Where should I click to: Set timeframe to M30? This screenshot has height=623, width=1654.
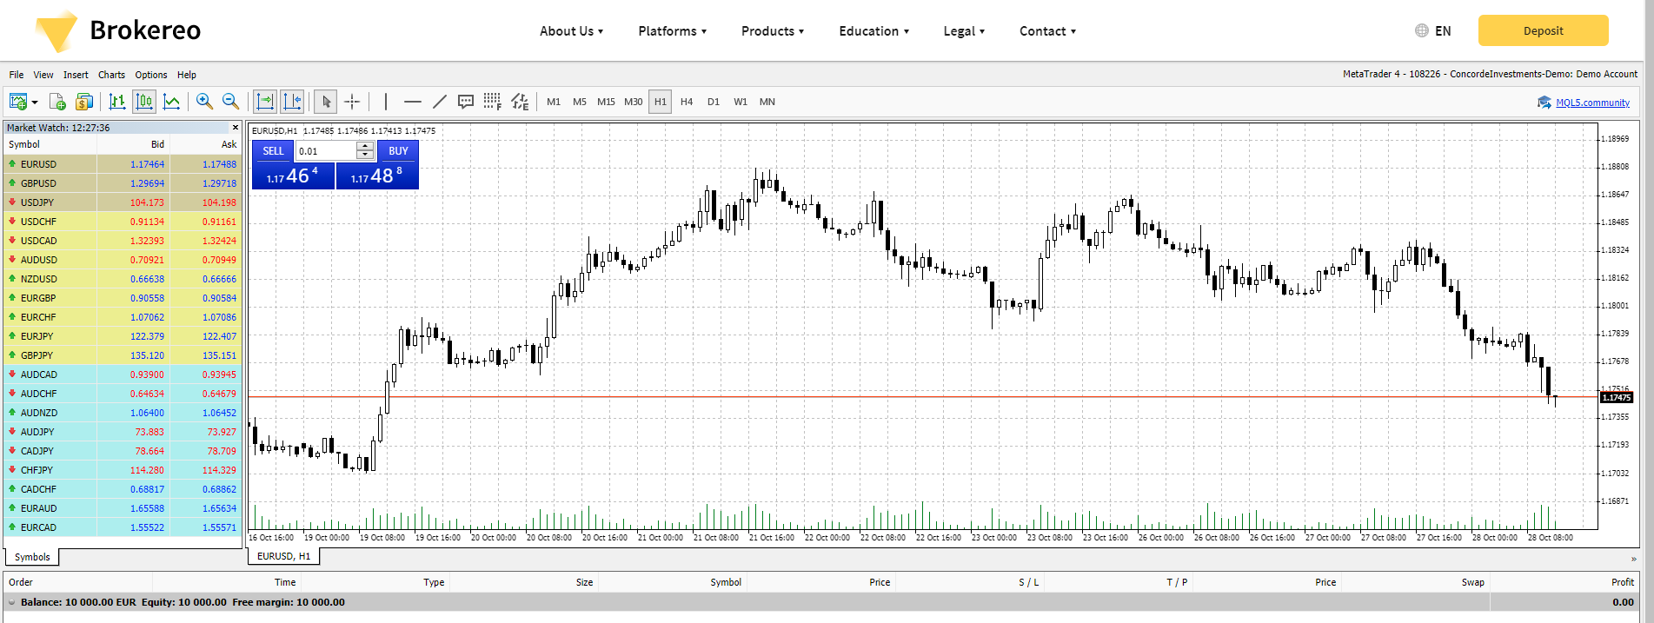pos(634,102)
